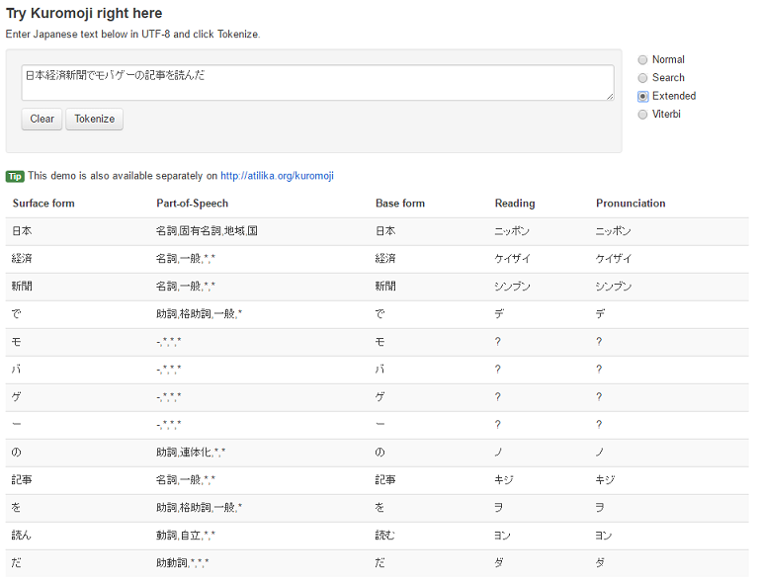Select the Viterbi radio button

642,115
